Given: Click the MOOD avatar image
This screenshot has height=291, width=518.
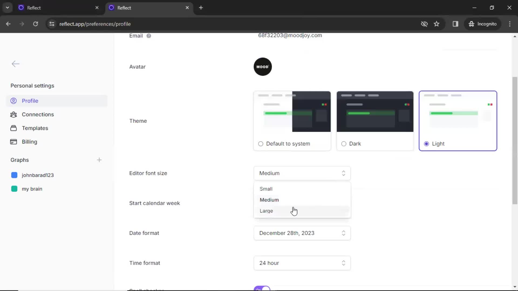Looking at the screenshot, I should (x=263, y=67).
